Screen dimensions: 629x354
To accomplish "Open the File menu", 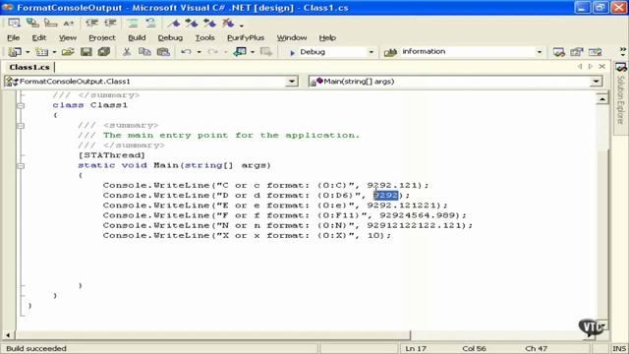I will coord(13,37).
